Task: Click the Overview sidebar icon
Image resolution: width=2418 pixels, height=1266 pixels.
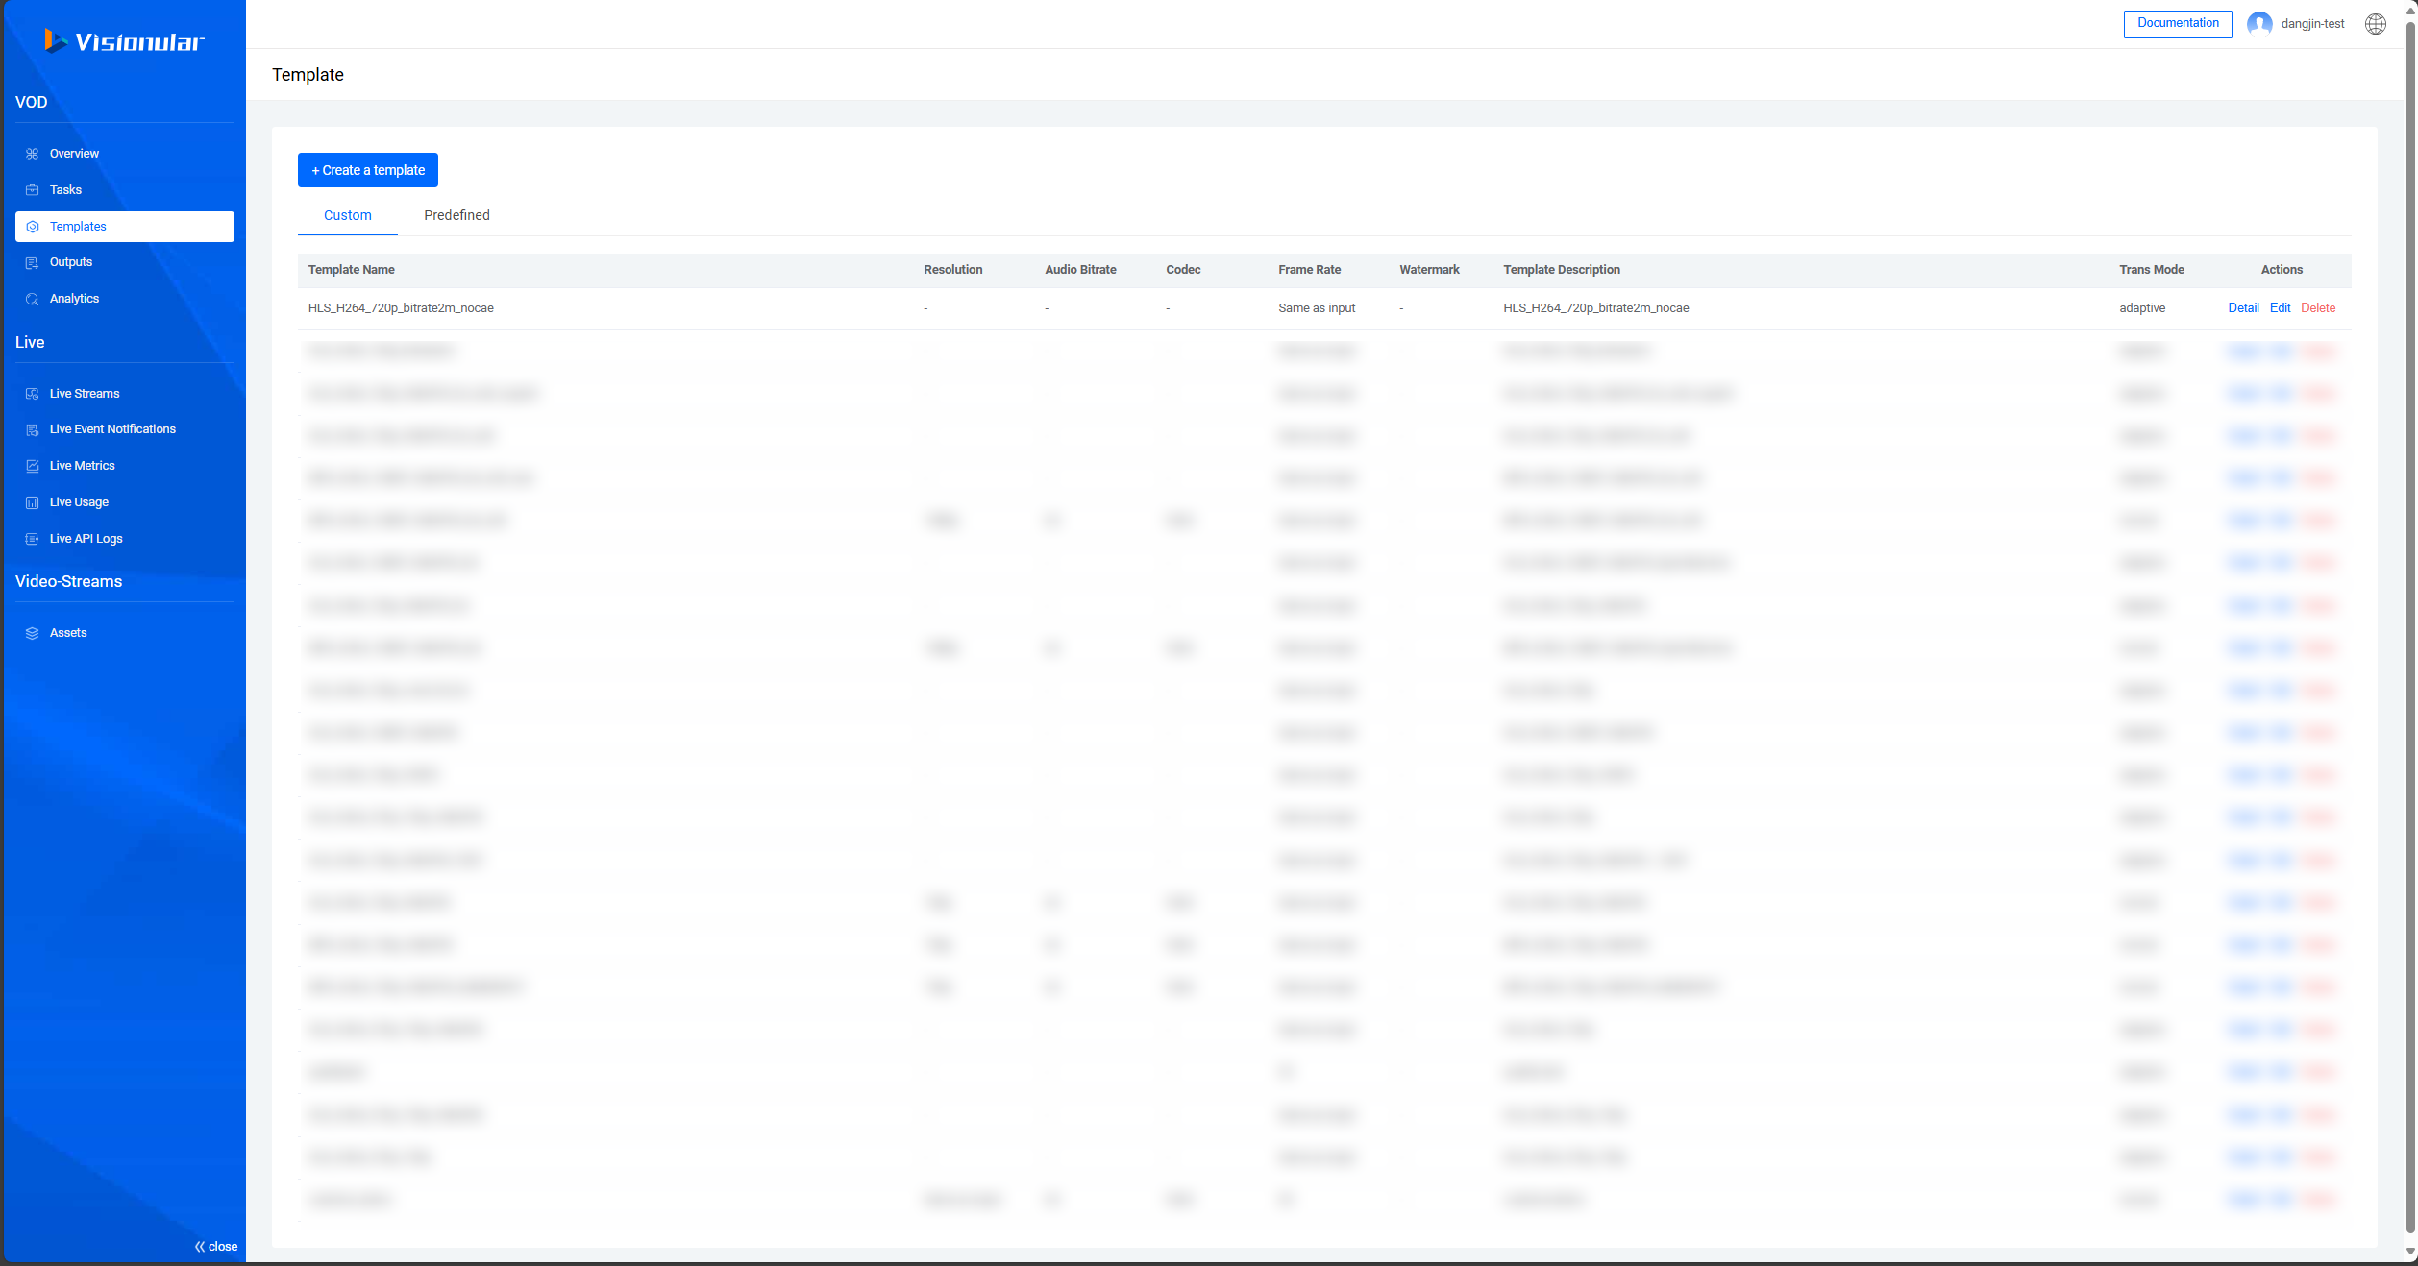Action: click(34, 154)
